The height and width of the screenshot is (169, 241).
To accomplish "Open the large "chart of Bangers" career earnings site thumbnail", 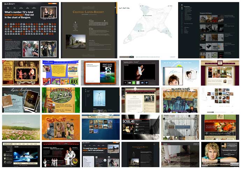I will 30,30.
